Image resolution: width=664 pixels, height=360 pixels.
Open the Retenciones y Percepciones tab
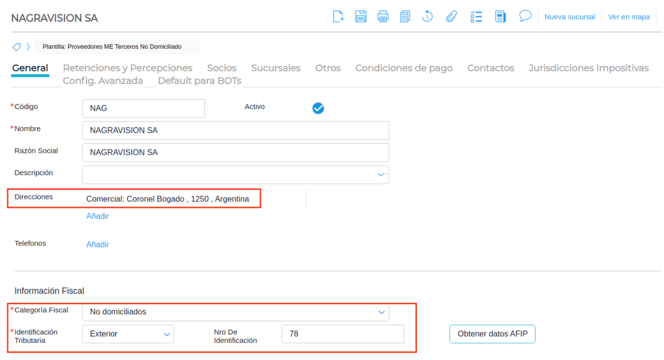point(127,68)
